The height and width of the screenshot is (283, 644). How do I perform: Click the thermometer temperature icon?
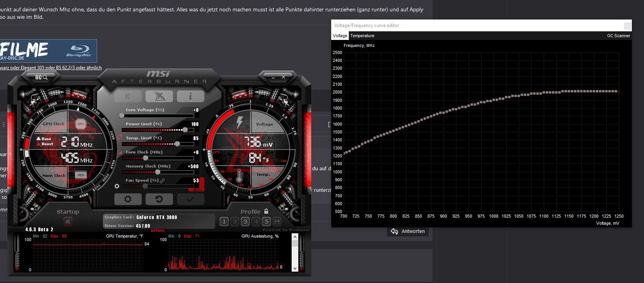239,175
